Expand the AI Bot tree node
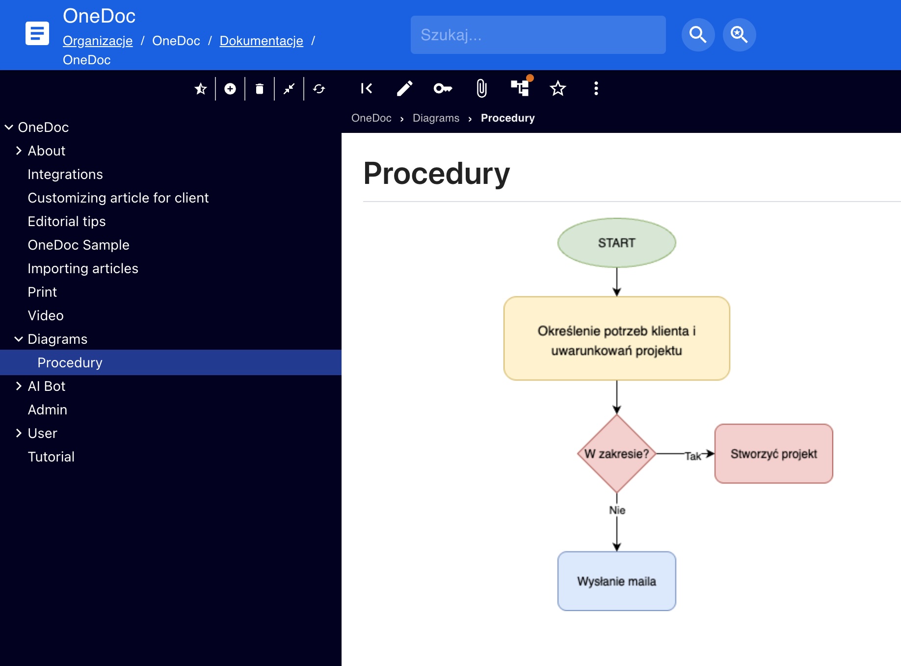This screenshot has height=666, width=901. pyautogui.click(x=19, y=386)
